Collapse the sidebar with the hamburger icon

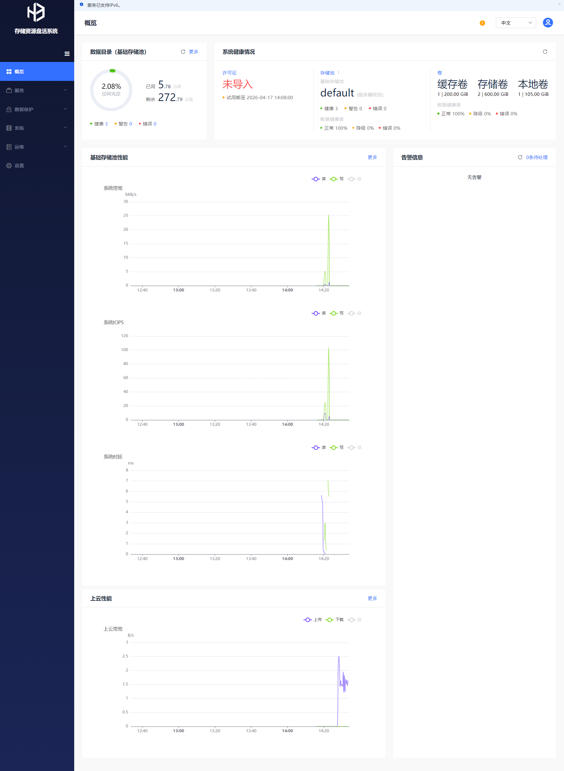tap(67, 54)
